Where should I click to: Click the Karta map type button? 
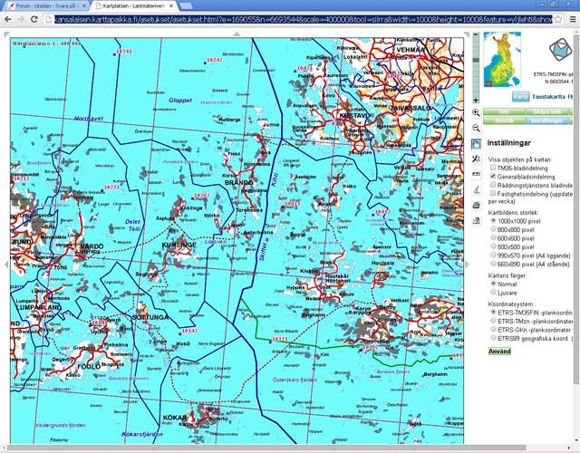click(x=520, y=96)
